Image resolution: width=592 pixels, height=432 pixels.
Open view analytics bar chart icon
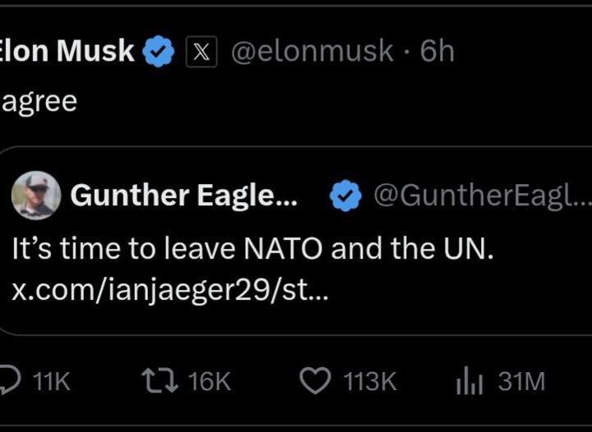point(469,380)
